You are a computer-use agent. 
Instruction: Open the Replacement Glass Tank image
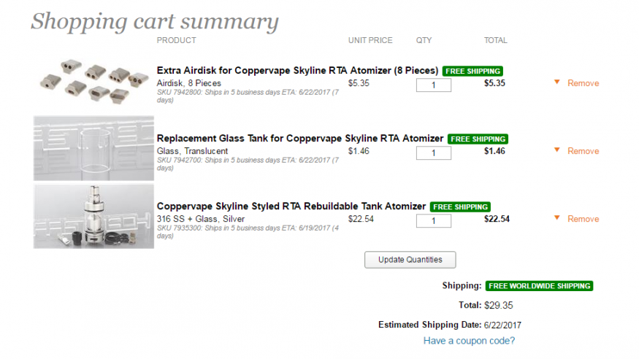coord(93,148)
